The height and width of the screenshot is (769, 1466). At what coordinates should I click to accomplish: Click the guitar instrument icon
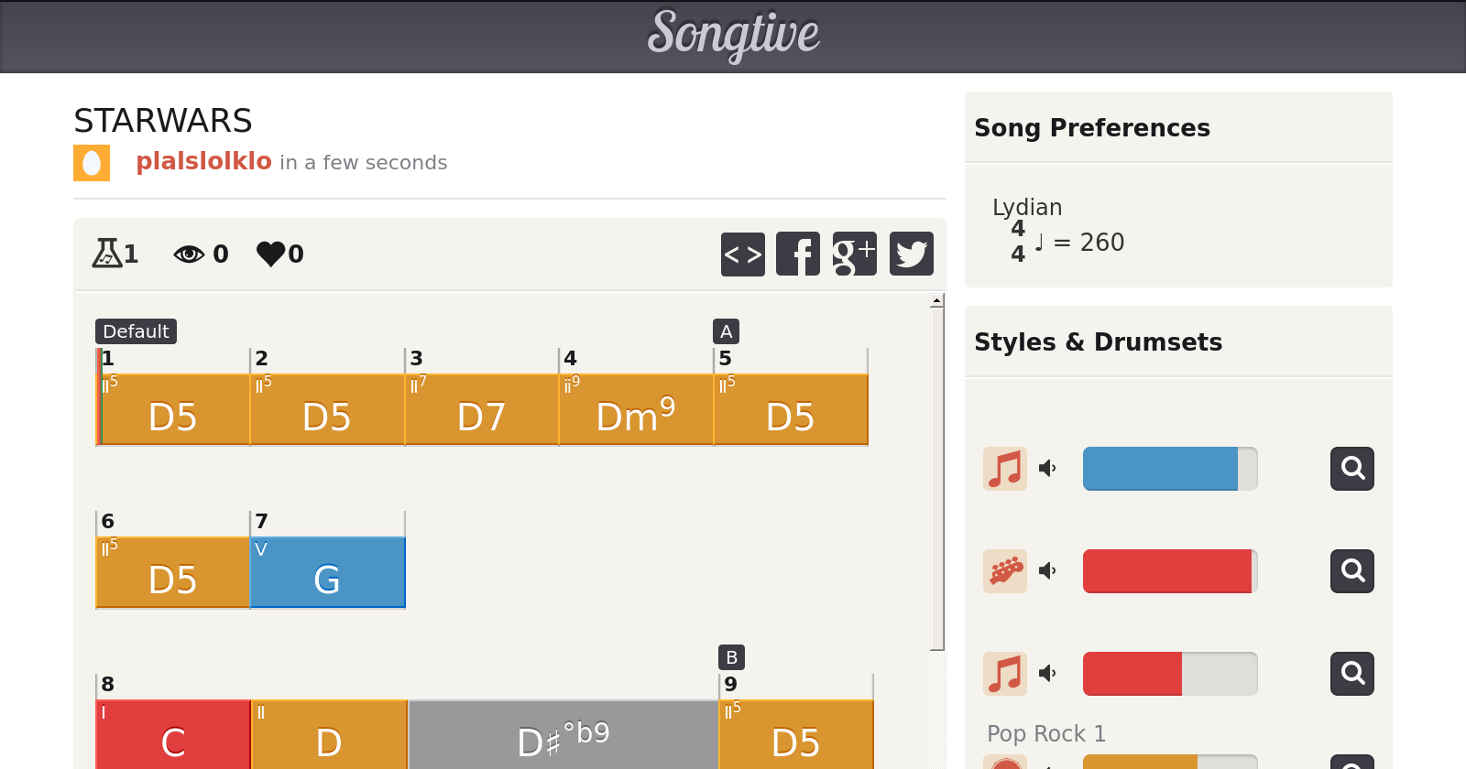tap(1005, 571)
